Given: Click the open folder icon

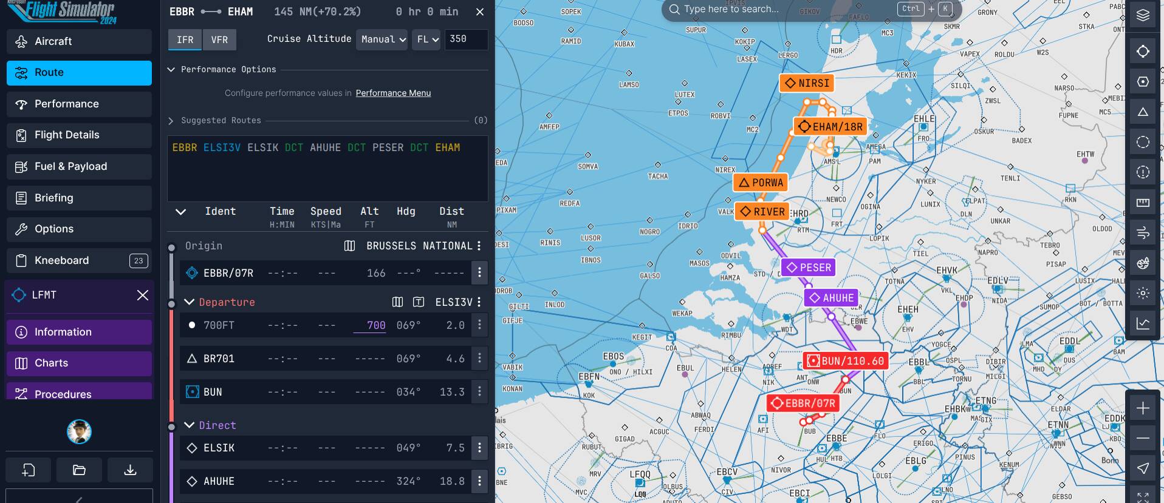Looking at the screenshot, I should 79,470.
